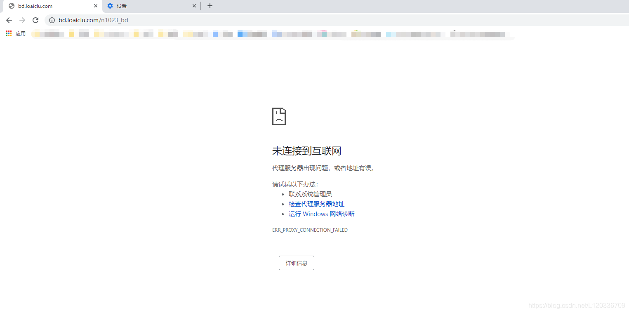Open the 检查代理服务器地址 link
629x313 pixels.
pos(316,204)
